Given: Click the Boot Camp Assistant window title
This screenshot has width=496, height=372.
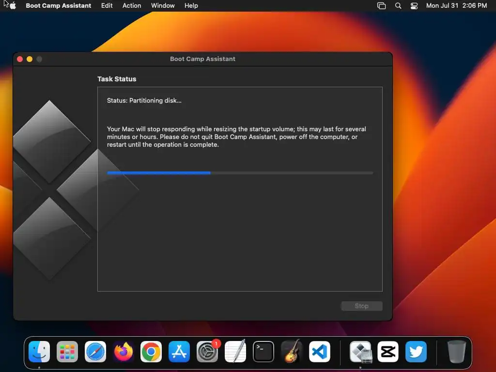Looking at the screenshot, I should (203, 59).
